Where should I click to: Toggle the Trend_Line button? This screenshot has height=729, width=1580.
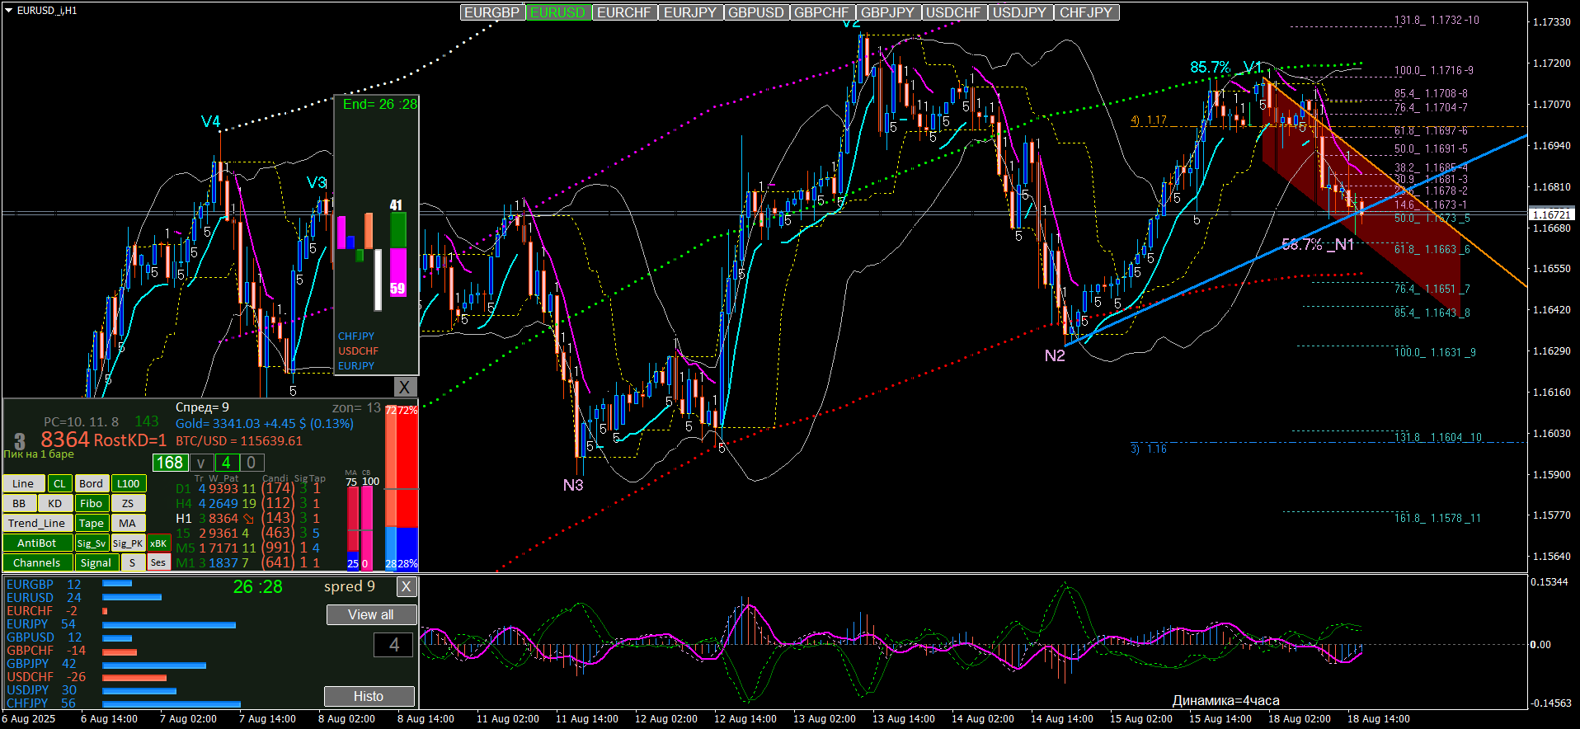coord(36,523)
